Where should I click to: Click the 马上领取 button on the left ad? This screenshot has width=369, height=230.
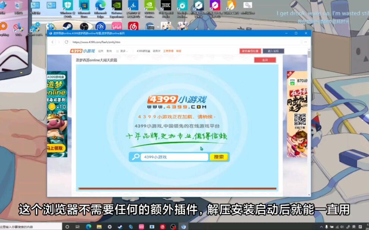click(x=55, y=148)
